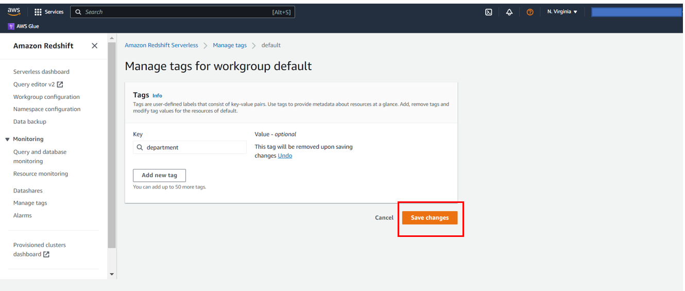Focus the top search bar
This screenshot has height=291, width=685.
point(182,12)
